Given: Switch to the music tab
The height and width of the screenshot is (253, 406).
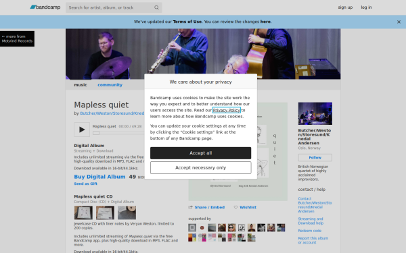Looking at the screenshot, I should (x=81, y=85).
